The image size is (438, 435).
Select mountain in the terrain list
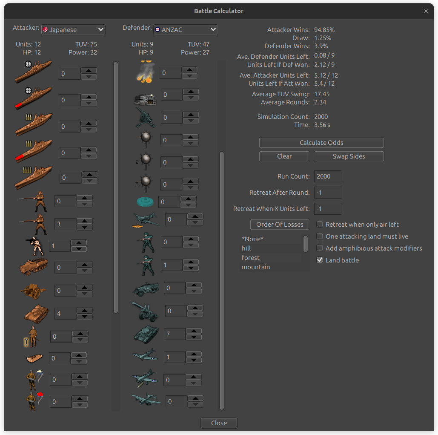[256, 267]
